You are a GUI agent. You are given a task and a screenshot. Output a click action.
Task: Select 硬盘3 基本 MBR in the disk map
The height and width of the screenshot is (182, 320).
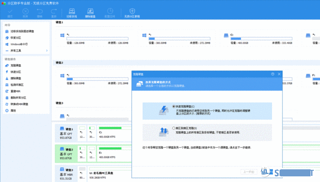click(x=66, y=174)
